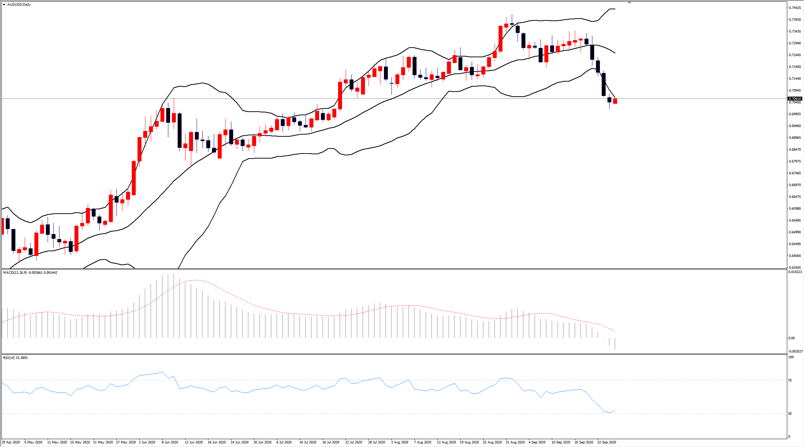Click the 24 Jun 2020 date label
804x447 pixels.
pyautogui.click(x=240, y=442)
